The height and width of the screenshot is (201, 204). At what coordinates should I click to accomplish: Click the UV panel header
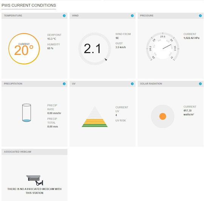pyautogui.click(x=102, y=83)
